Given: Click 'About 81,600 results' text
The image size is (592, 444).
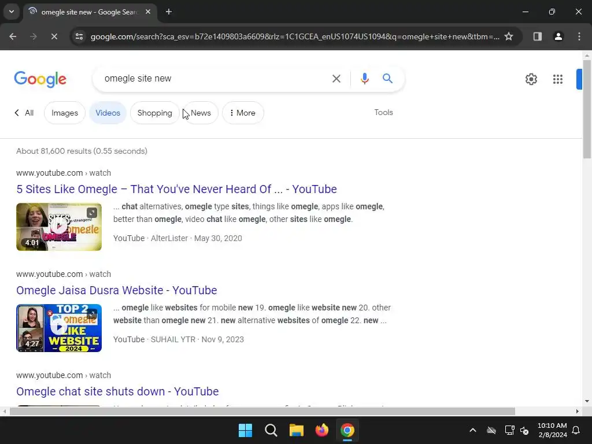Looking at the screenshot, I should (x=82, y=151).
